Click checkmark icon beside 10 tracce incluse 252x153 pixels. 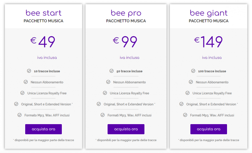(29, 71)
